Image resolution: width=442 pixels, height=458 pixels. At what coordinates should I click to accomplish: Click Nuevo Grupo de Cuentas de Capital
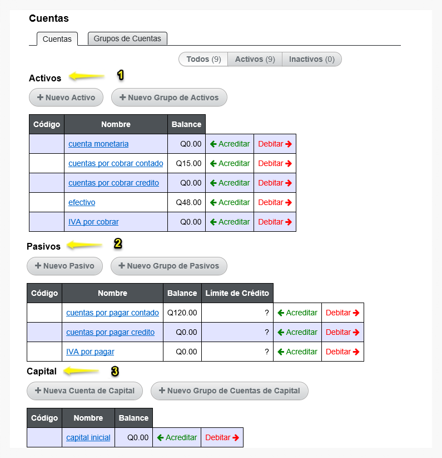click(230, 391)
